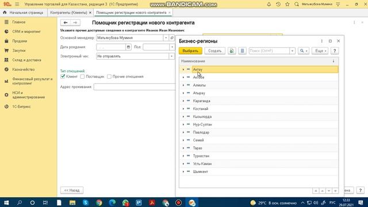Click the Поиск (Ctrl+F) search field

click(269, 51)
